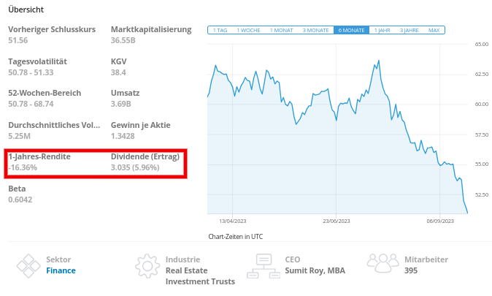Select the 6 MONATE range tab
The height and width of the screenshot is (296, 492).
coord(351,30)
